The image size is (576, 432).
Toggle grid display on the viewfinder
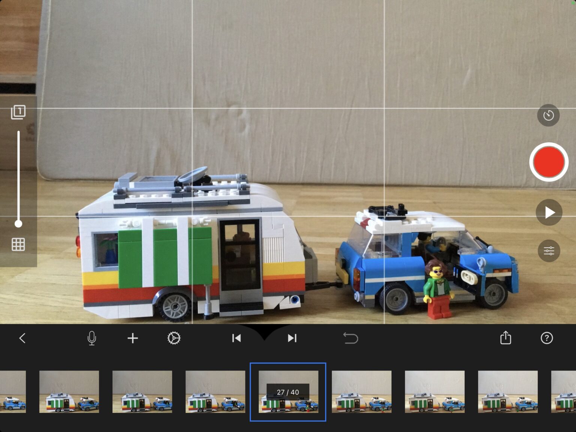(18, 244)
